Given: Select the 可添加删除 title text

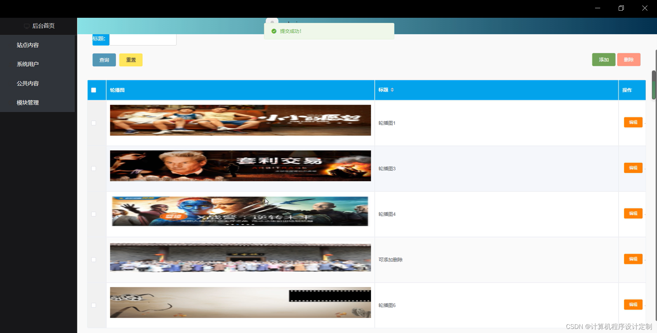Looking at the screenshot, I should [390, 260].
